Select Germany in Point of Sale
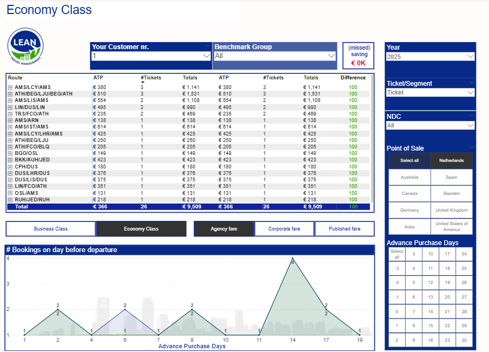 pos(409,210)
